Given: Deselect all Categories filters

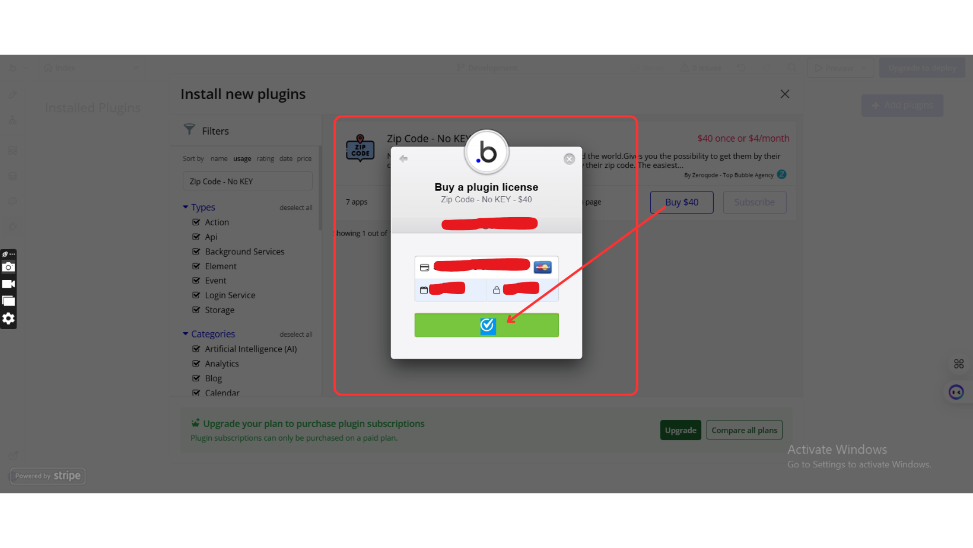Looking at the screenshot, I should click(x=296, y=334).
